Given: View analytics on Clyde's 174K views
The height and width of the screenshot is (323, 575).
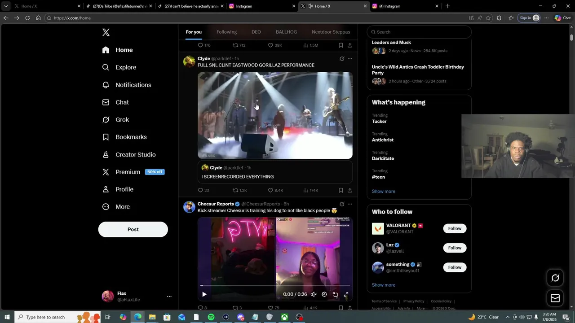Looking at the screenshot, I should 310,190.
